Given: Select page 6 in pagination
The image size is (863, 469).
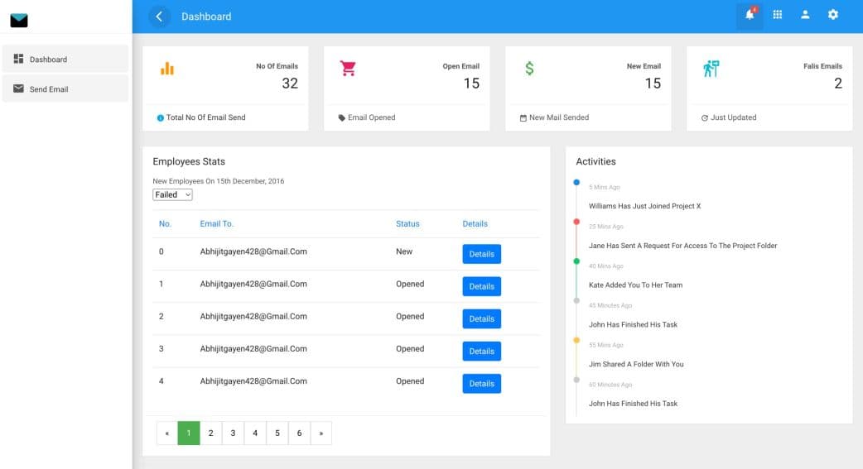Looking at the screenshot, I should click(300, 433).
